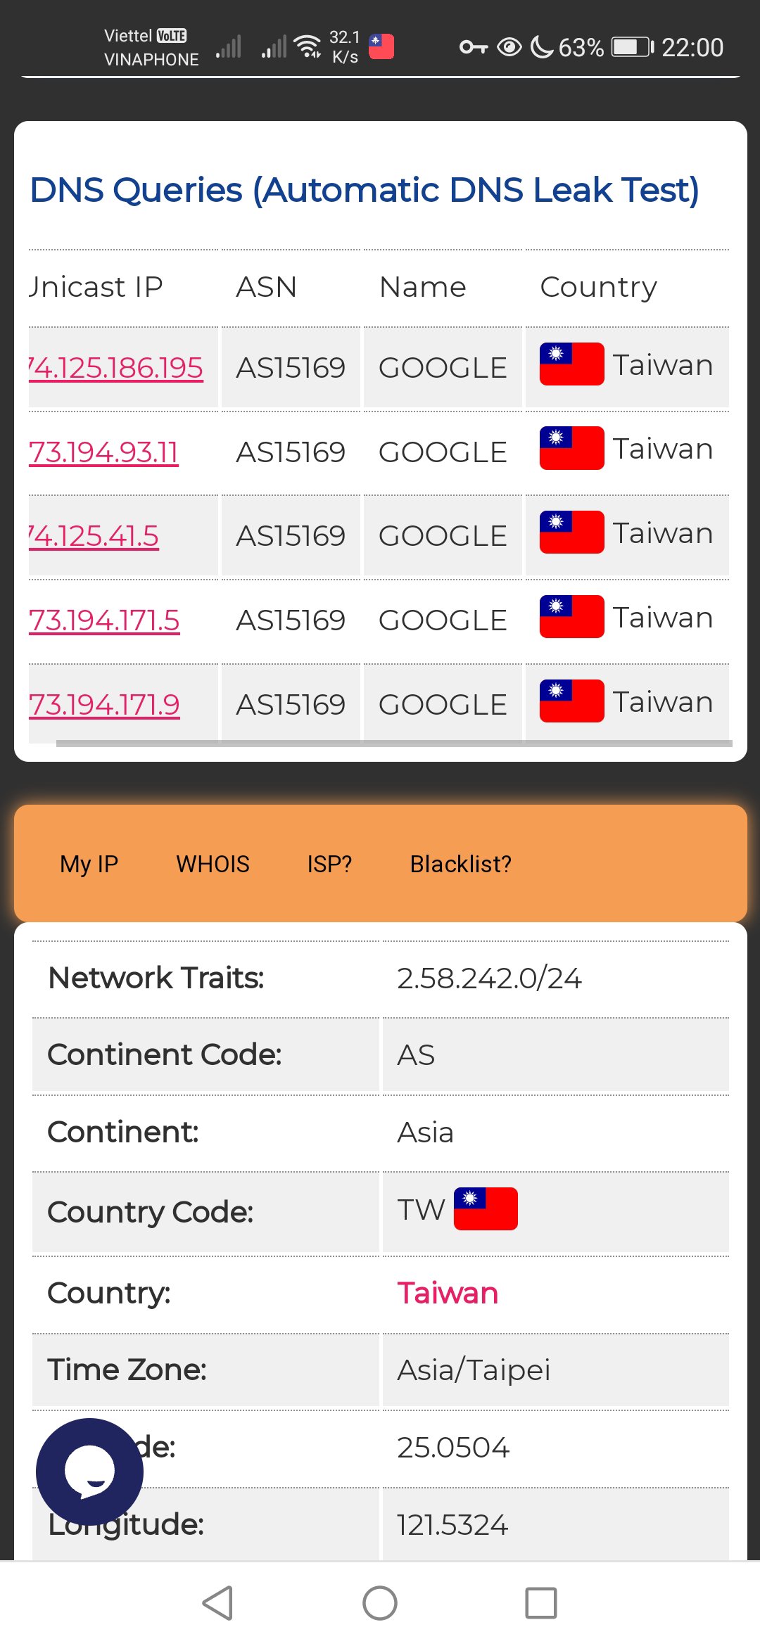Open recent apps square button

point(541,1603)
